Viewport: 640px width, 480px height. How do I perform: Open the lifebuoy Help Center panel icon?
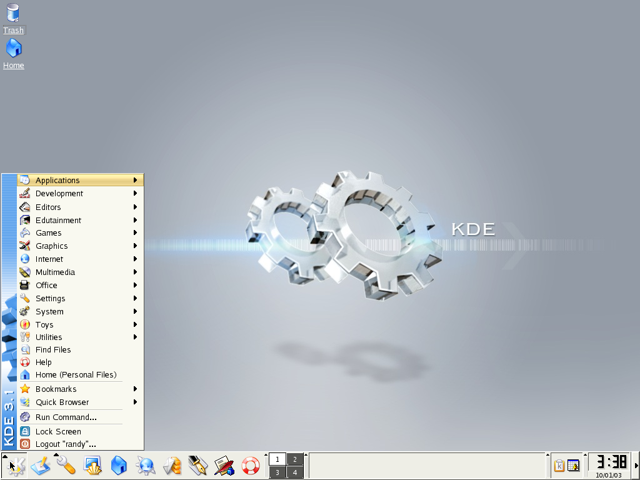(x=250, y=465)
